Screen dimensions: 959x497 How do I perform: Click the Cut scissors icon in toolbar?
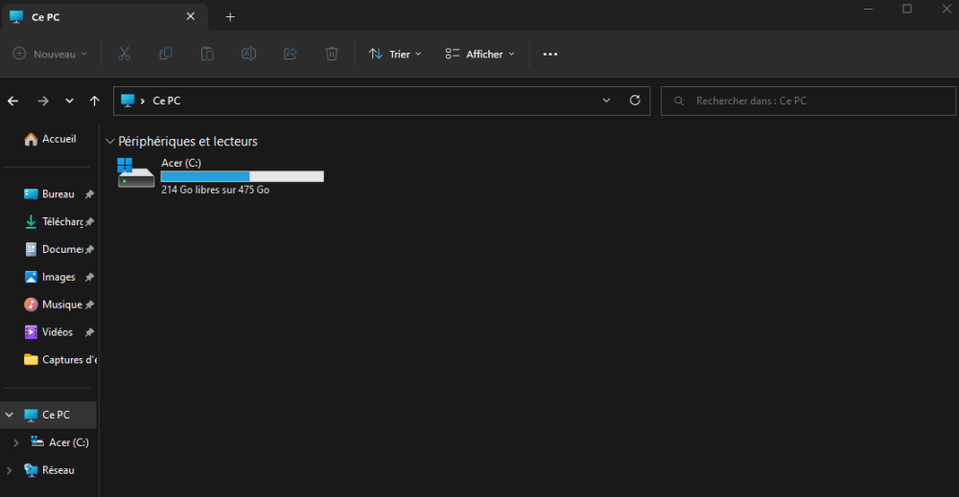point(125,55)
